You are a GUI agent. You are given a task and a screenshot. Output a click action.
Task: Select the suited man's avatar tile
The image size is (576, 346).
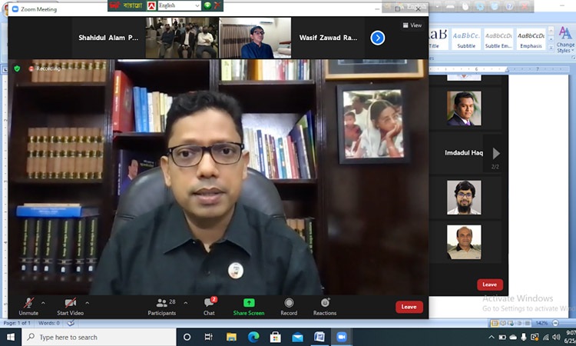click(464, 108)
